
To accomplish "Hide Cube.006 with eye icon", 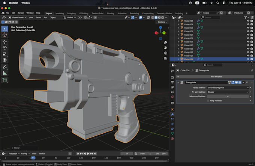I will coord(248,31).
